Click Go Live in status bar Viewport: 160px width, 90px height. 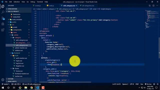[x=148, y=84]
